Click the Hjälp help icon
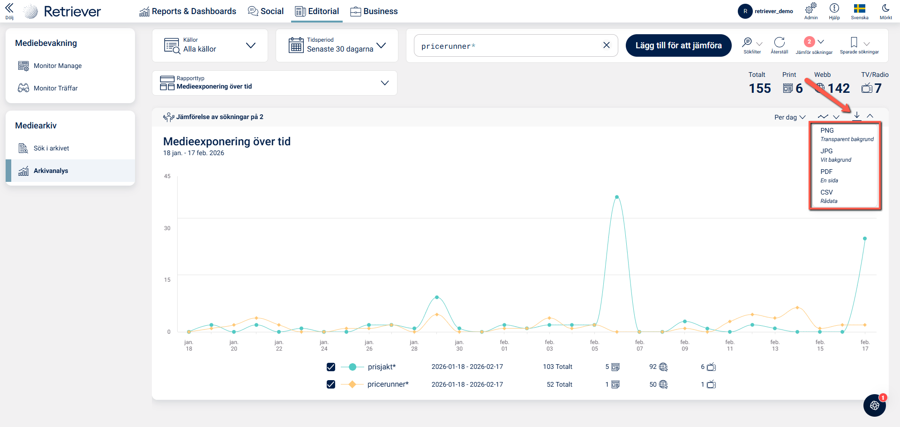Image resolution: width=900 pixels, height=427 pixels. [x=834, y=8]
